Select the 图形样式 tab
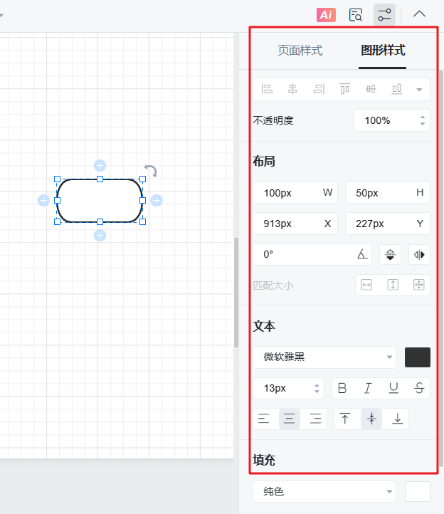444x514 pixels. 383,51
